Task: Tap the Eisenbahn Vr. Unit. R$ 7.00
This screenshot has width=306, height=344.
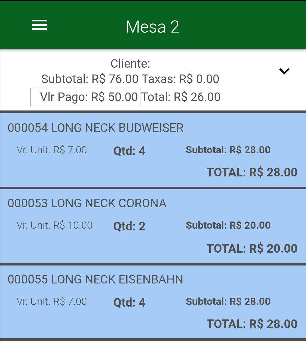Action: tap(52, 301)
